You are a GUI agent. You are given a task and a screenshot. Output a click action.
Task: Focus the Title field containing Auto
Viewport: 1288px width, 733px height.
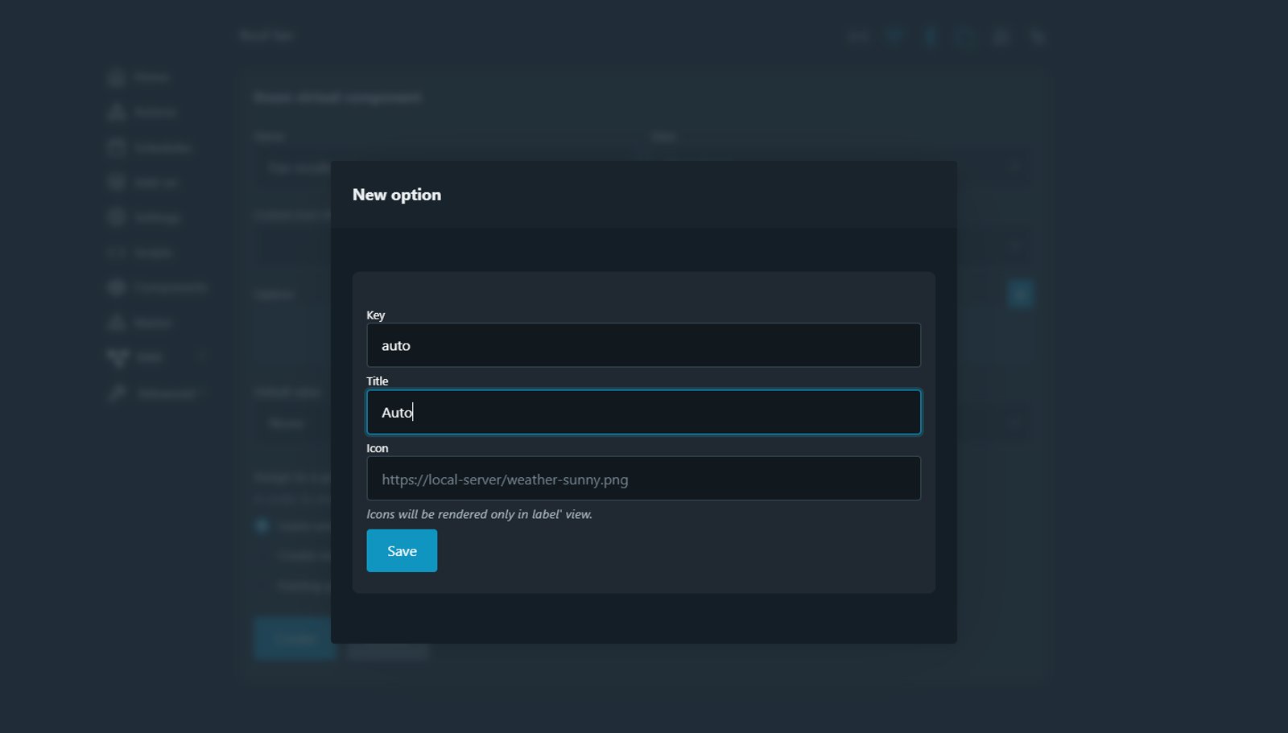click(x=643, y=412)
